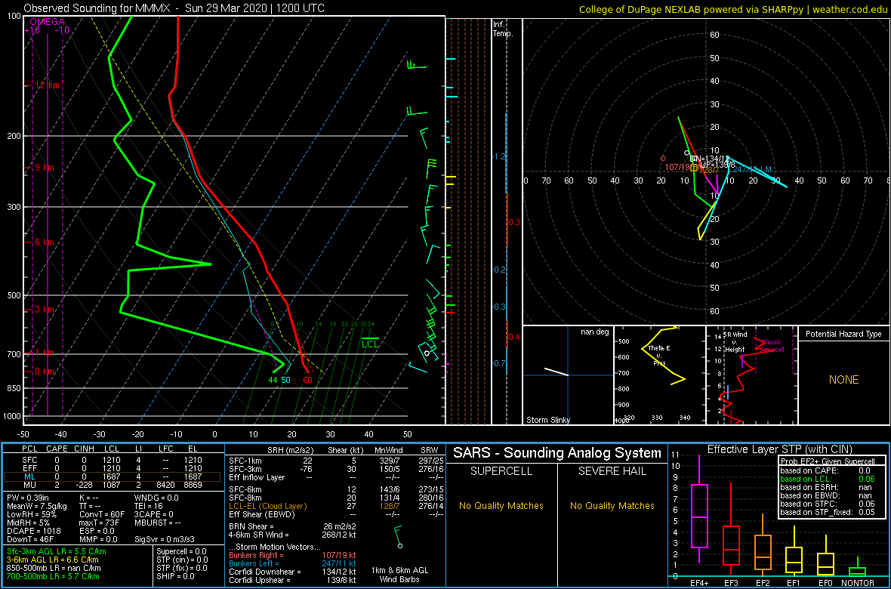This screenshot has width=891, height=589.
Task: Click the MeanW = 7.5g/kg value
Action: [x=36, y=505]
